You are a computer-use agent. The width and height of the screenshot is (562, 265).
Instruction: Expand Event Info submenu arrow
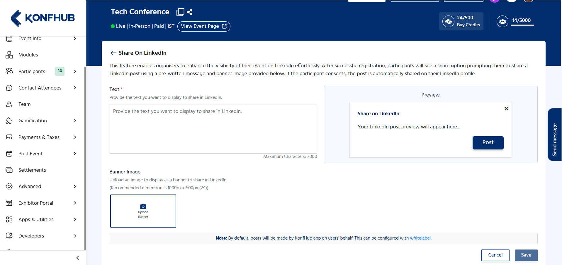[75, 38]
